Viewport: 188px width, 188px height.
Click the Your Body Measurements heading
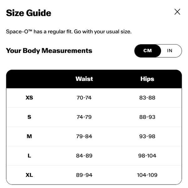coord(49,51)
